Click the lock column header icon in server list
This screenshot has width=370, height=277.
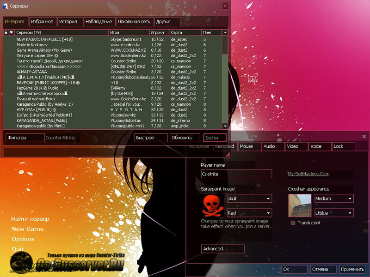(x=6, y=32)
